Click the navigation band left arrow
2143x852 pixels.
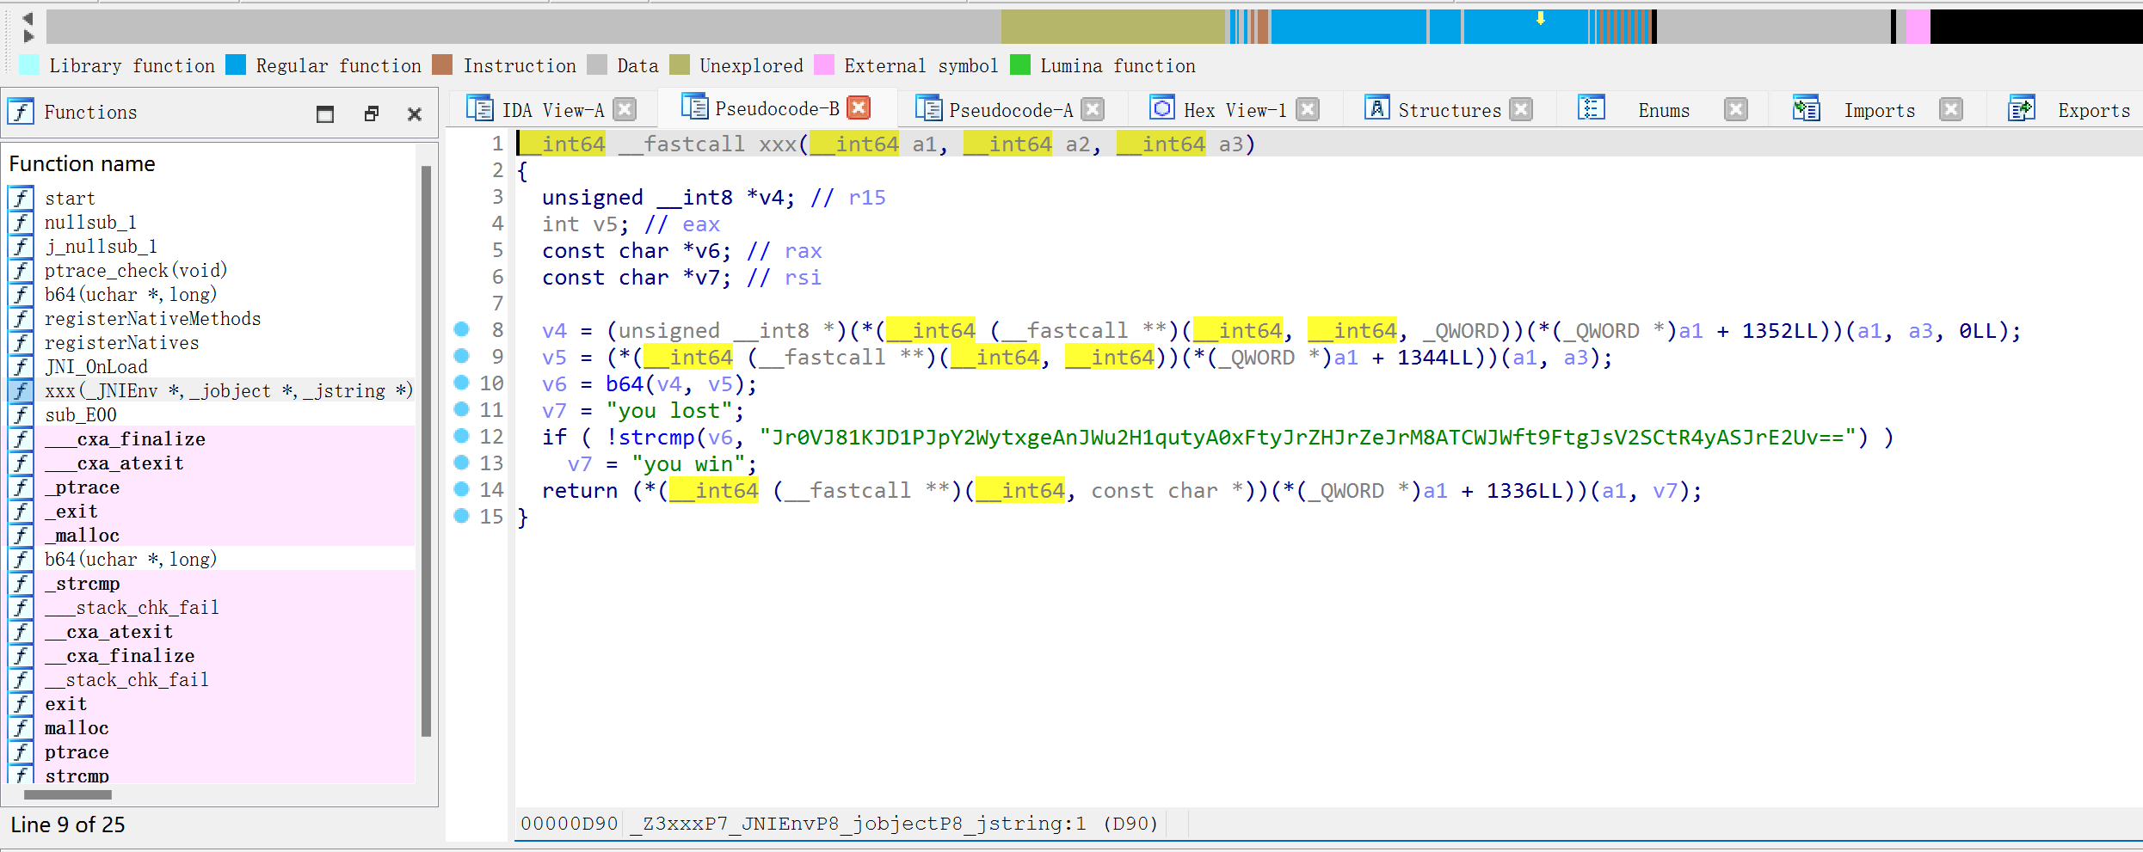pyautogui.click(x=28, y=18)
